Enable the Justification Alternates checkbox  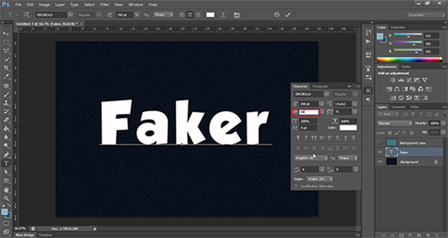click(296, 186)
